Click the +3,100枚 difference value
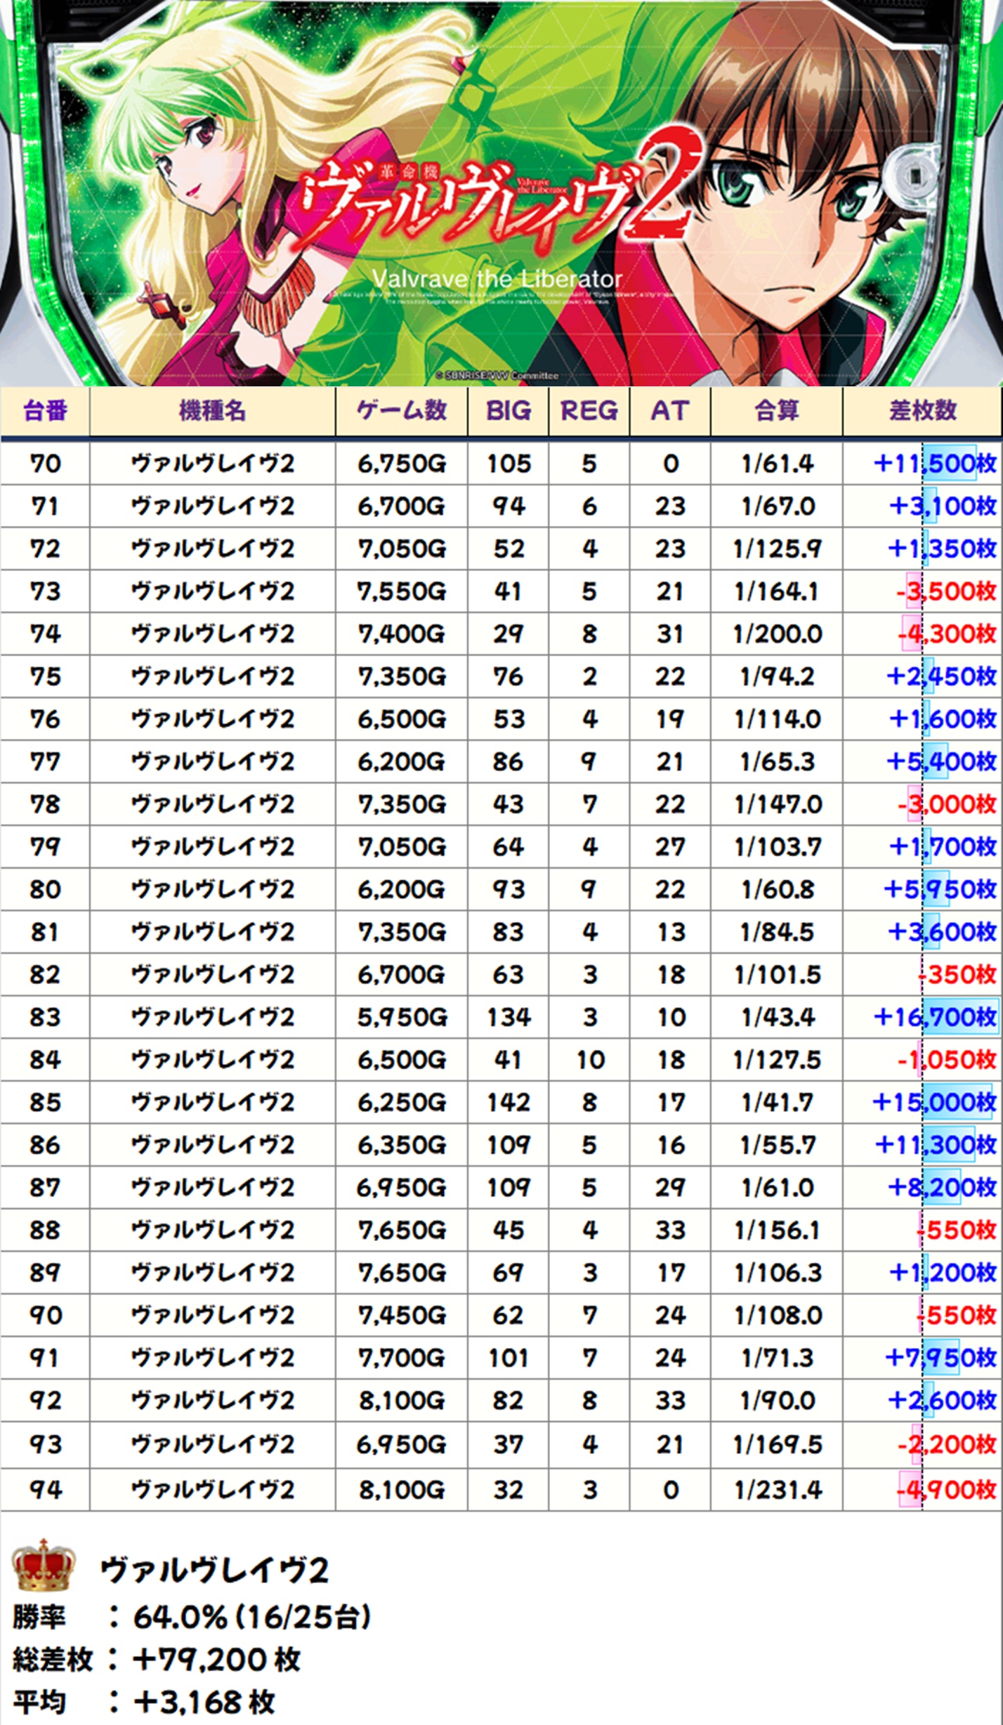This screenshot has width=1003, height=1725. 943,506
